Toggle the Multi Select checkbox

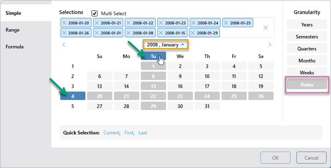coord(95,13)
